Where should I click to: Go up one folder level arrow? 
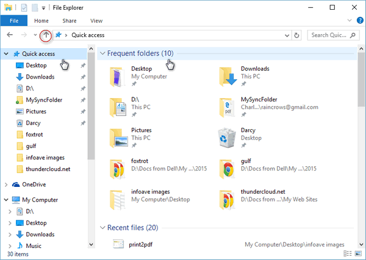(x=46, y=35)
